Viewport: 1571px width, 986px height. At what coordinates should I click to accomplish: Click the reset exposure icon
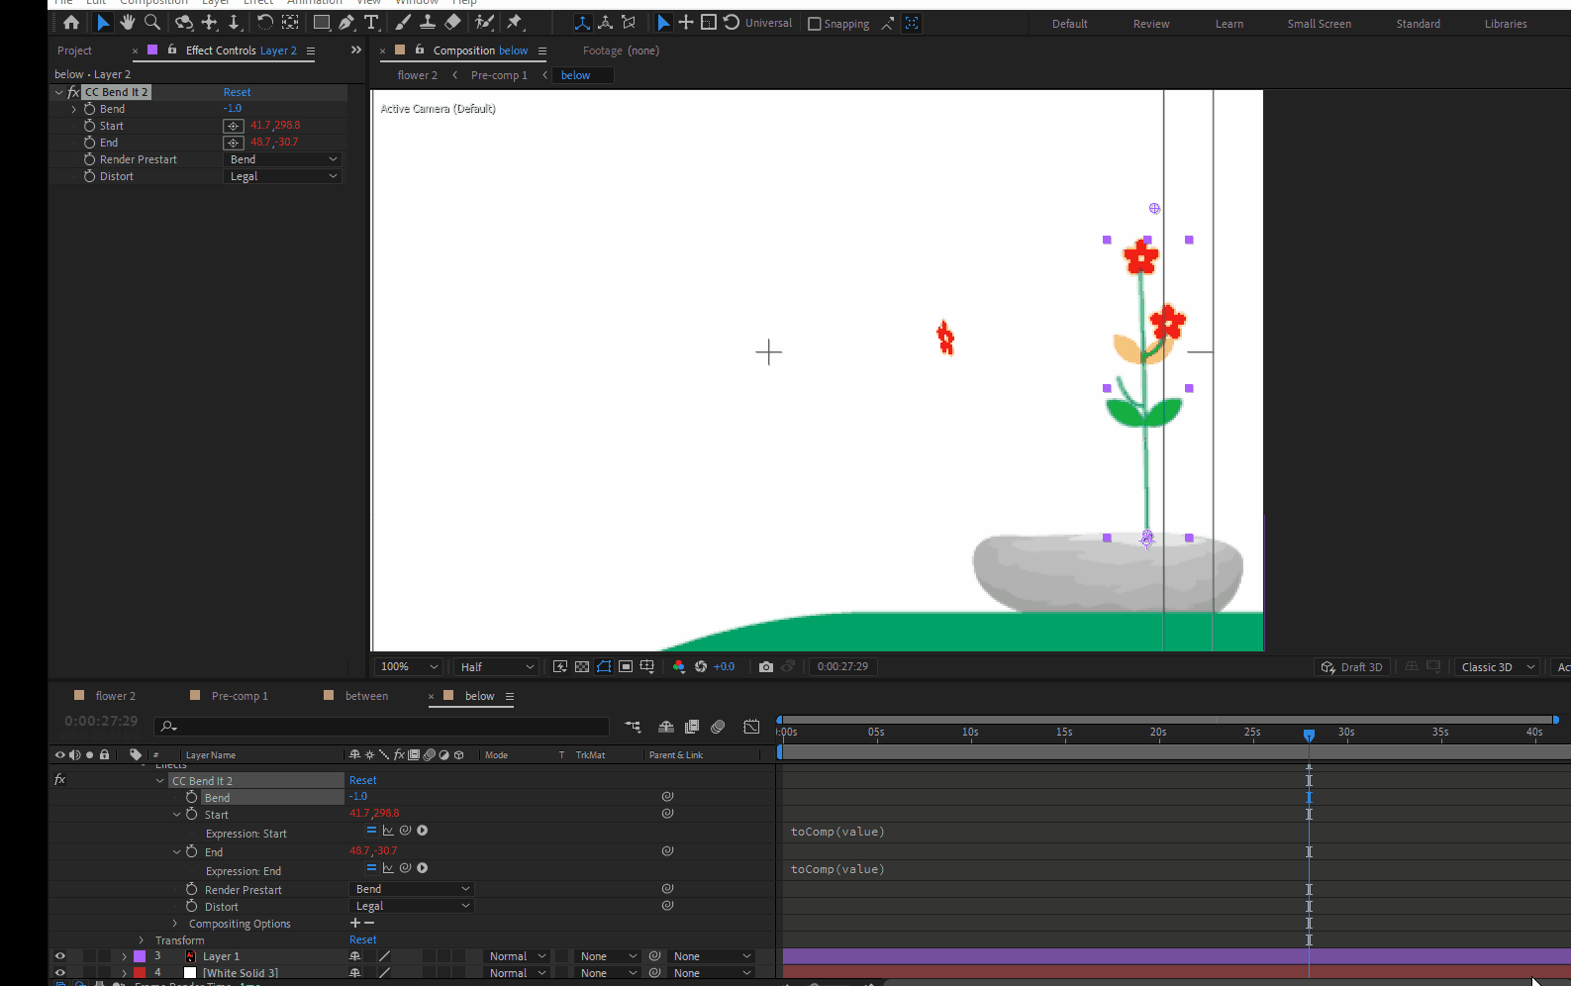(701, 667)
